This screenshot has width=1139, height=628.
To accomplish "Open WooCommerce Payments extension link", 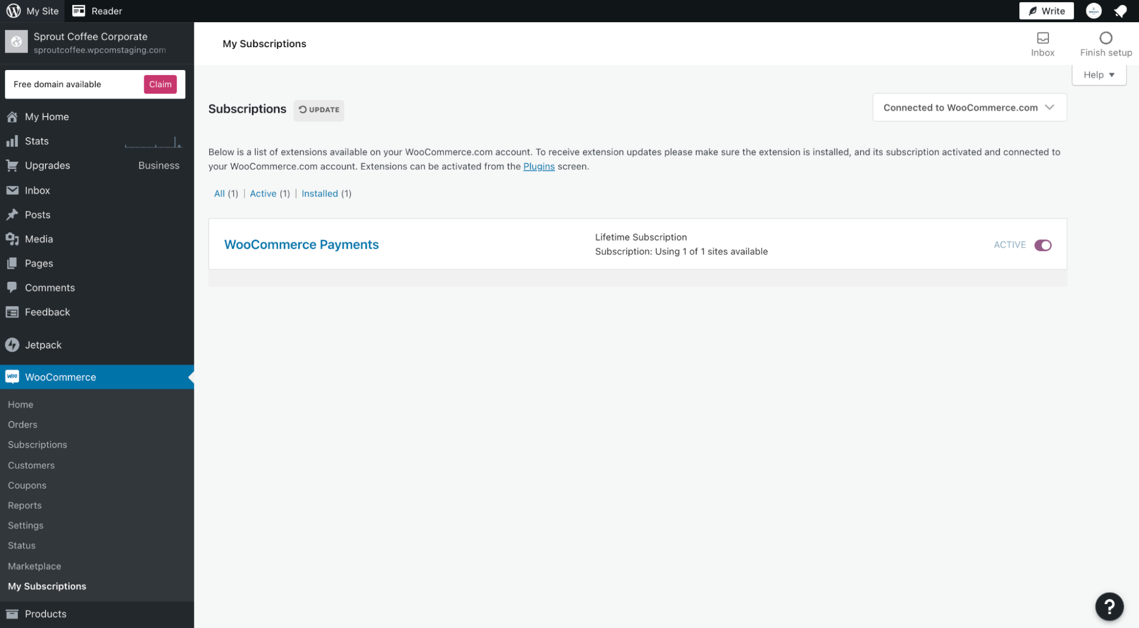I will [301, 244].
